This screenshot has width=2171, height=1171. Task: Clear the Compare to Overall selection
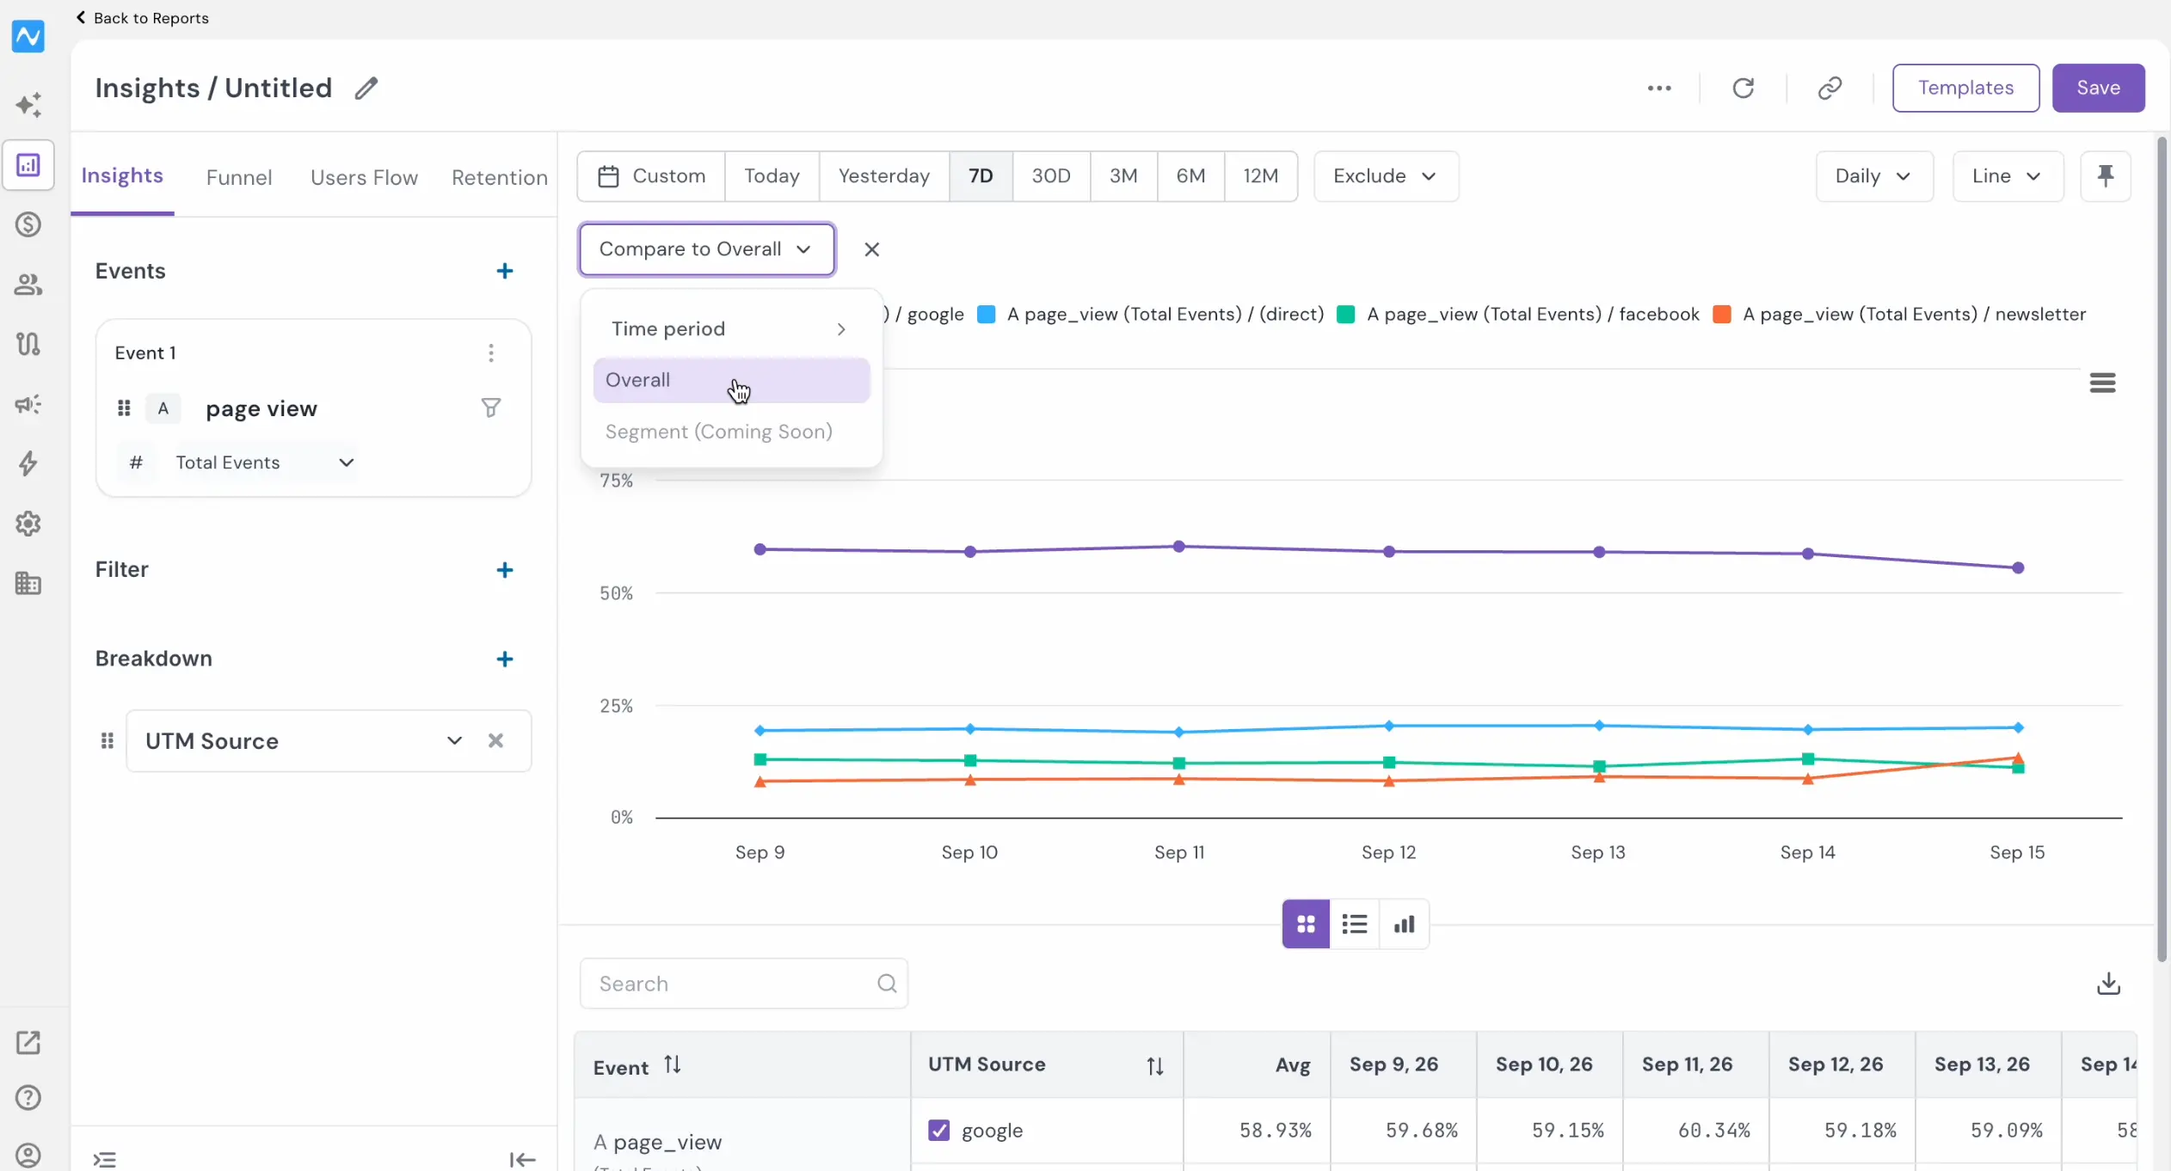point(871,249)
